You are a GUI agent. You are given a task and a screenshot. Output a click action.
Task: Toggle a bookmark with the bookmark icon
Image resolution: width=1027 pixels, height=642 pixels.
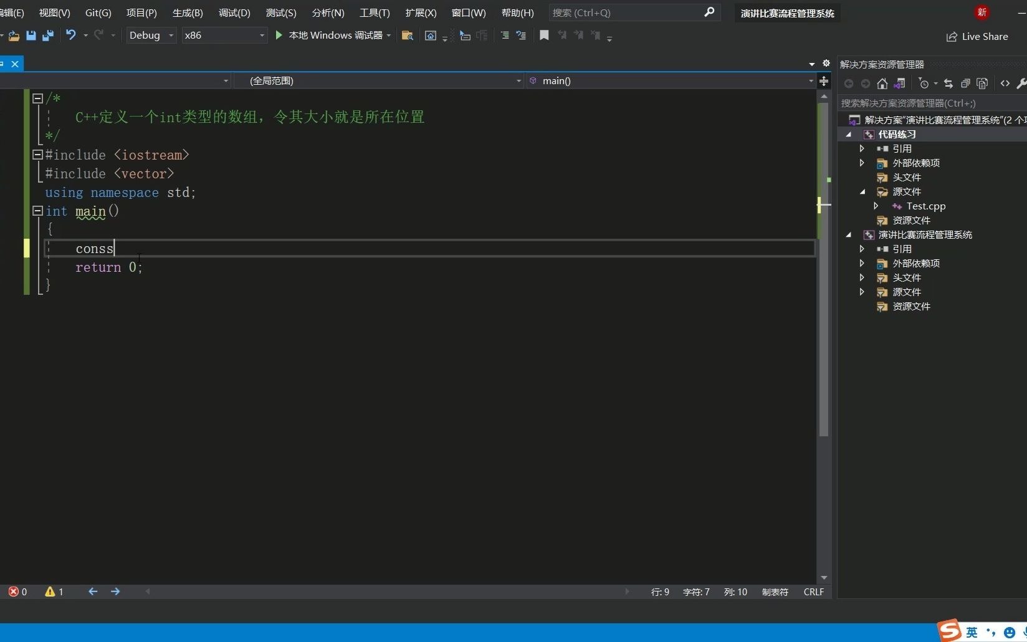(543, 36)
